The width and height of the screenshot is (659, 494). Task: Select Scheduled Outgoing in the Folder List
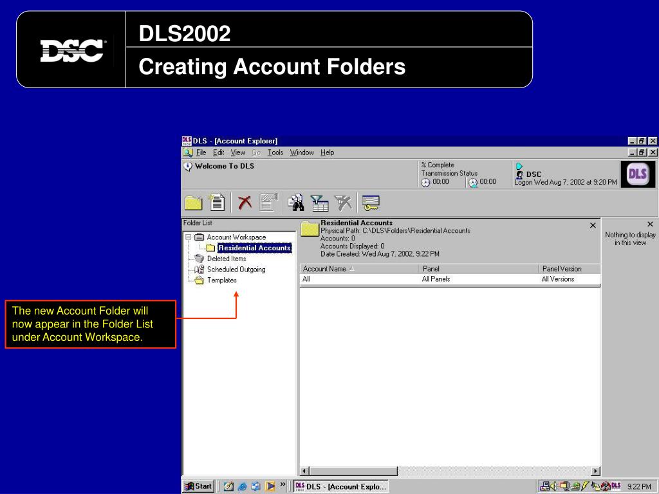(236, 270)
